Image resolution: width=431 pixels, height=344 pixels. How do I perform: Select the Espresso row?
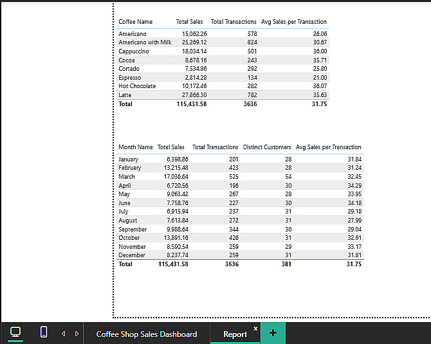[x=129, y=77]
